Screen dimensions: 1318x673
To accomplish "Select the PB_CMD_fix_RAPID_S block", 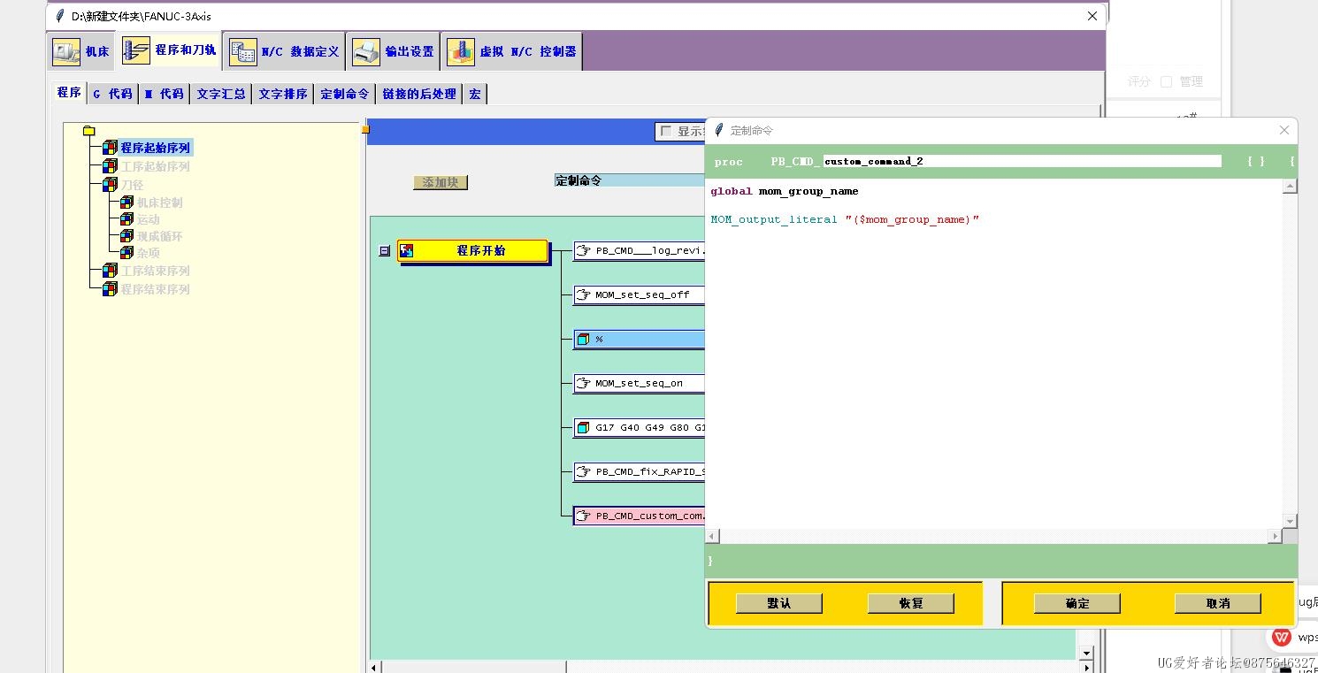I will (640, 471).
